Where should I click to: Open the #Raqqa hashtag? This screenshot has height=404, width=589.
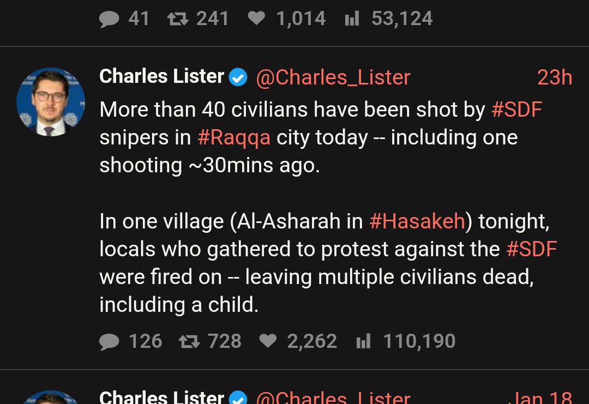point(233,137)
